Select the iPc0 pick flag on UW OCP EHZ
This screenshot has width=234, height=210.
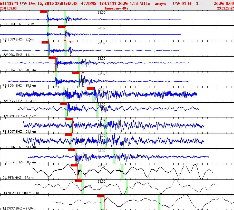pyautogui.click(x=64, y=104)
